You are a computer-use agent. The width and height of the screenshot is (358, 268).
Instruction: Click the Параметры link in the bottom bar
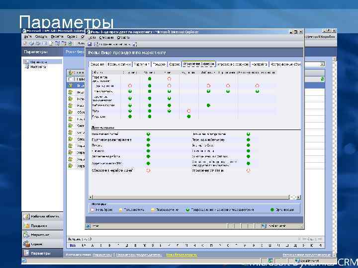point(102,255)
